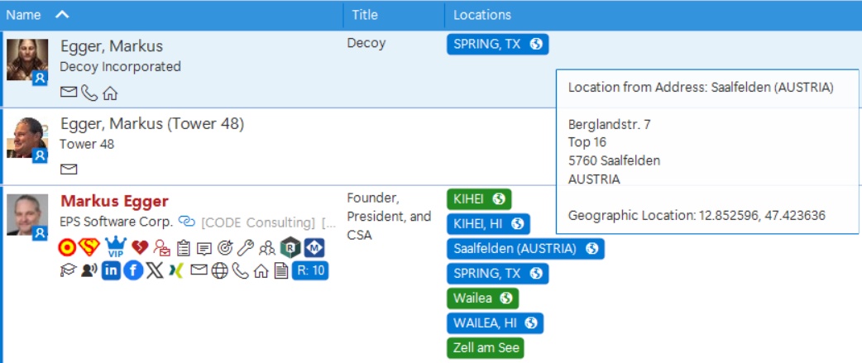Screen dimensions: 862x363
Task: Click the green Zell am See location tag
Action: [x=486, y=348]
